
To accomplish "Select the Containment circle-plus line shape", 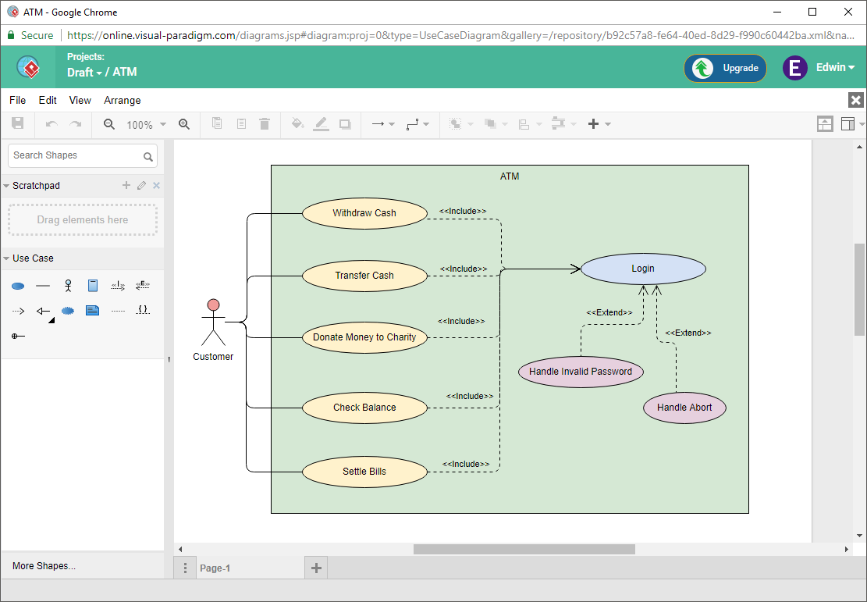I will [x=18, y=336].
